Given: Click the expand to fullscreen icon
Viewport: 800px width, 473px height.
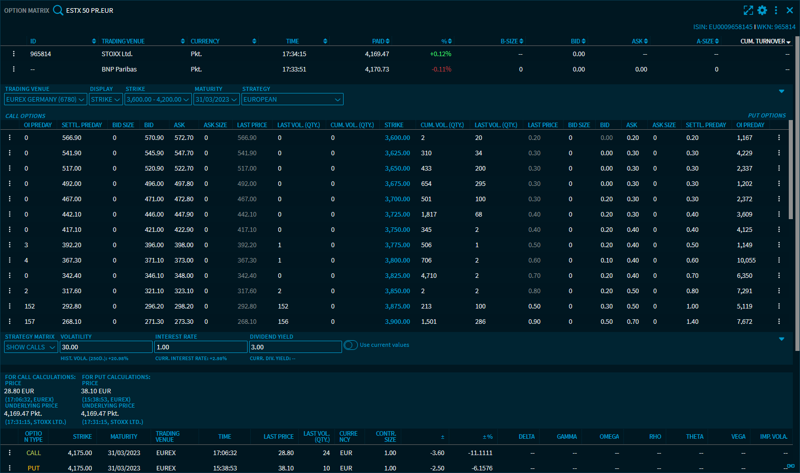Looking at the screenshot, I should pos(748,10).
